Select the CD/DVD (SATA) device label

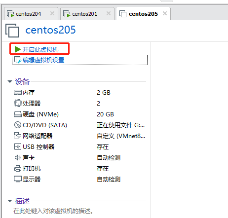[45, 125]
